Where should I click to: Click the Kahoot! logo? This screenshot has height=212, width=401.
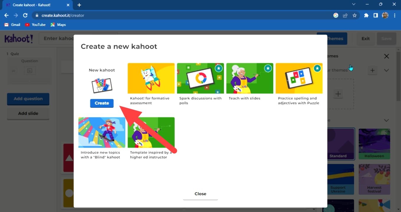point(19,39)
